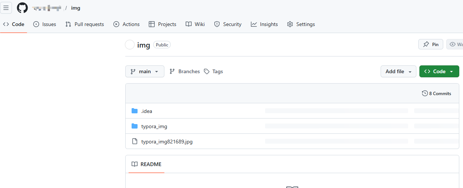Open the Insights tab
The height and width of the screenshot is (188, 463).
[x=264, y=24]
